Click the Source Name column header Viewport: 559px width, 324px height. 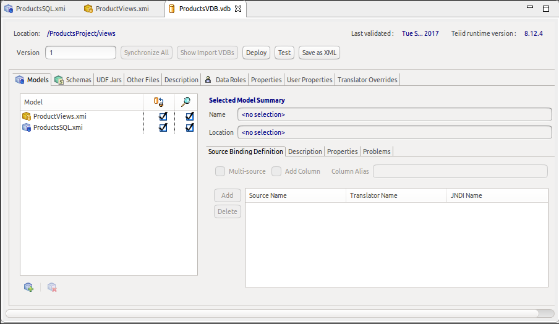[296, 195]
